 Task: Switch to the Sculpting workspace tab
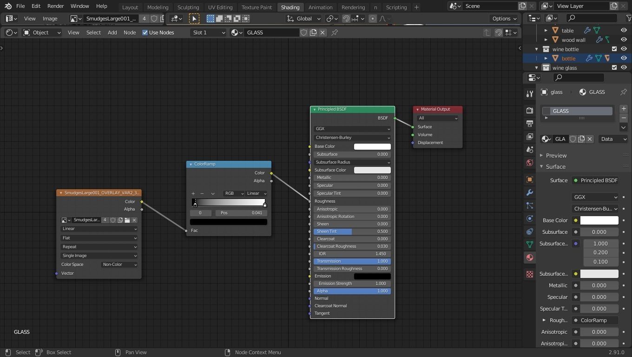point(188,7)
